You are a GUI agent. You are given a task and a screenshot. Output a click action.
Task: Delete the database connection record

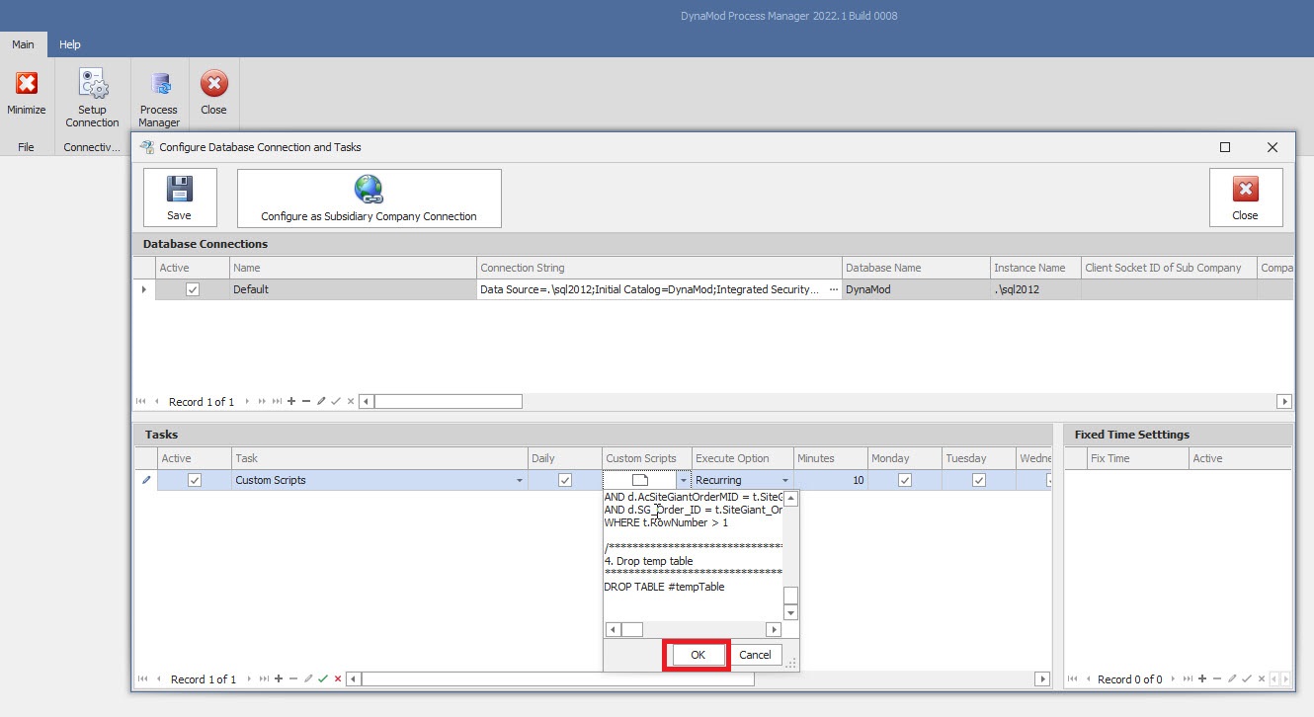(x=306, y=402)
